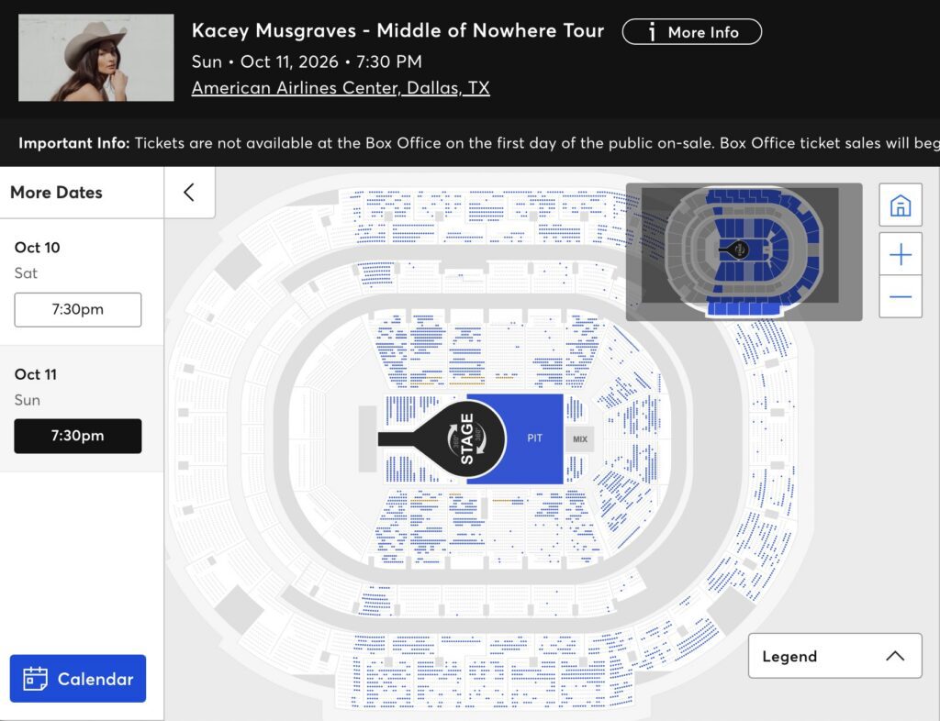This screenshot has width=940, height=721.
Task: Collapse the More Dates sidebar arrow
Action: pos(189,193)
